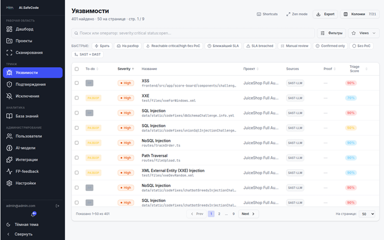Image resolution: width=384 pixels, height=240 pixels.
Task: Open the Исключения muted-bell icon
Action: click(x=9, y=96)
